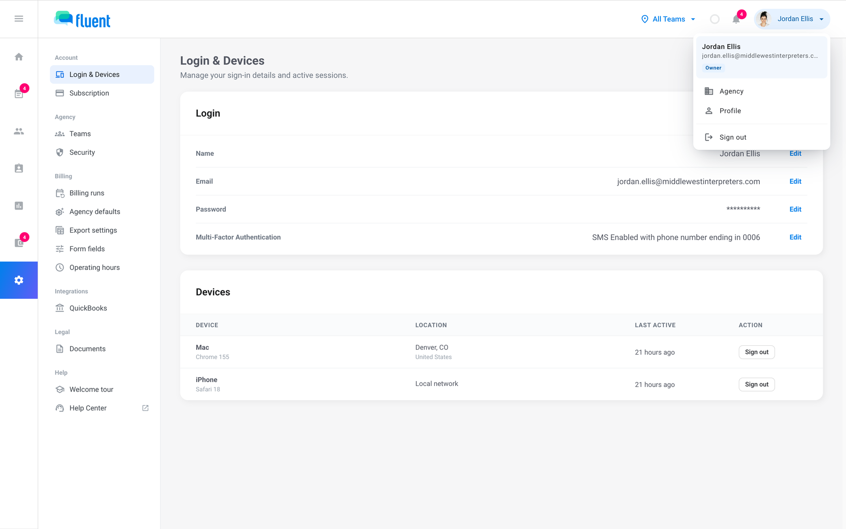Open Billing runs
This screenshot has height=529, width=846.
tap(102, 193)
